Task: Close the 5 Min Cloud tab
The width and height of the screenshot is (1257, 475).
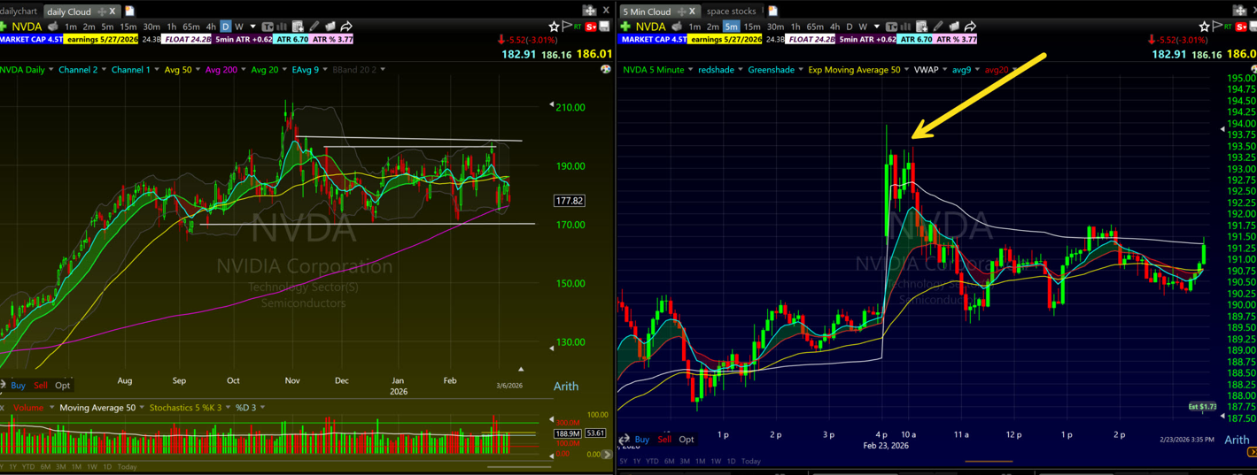Action: point(692,11)
